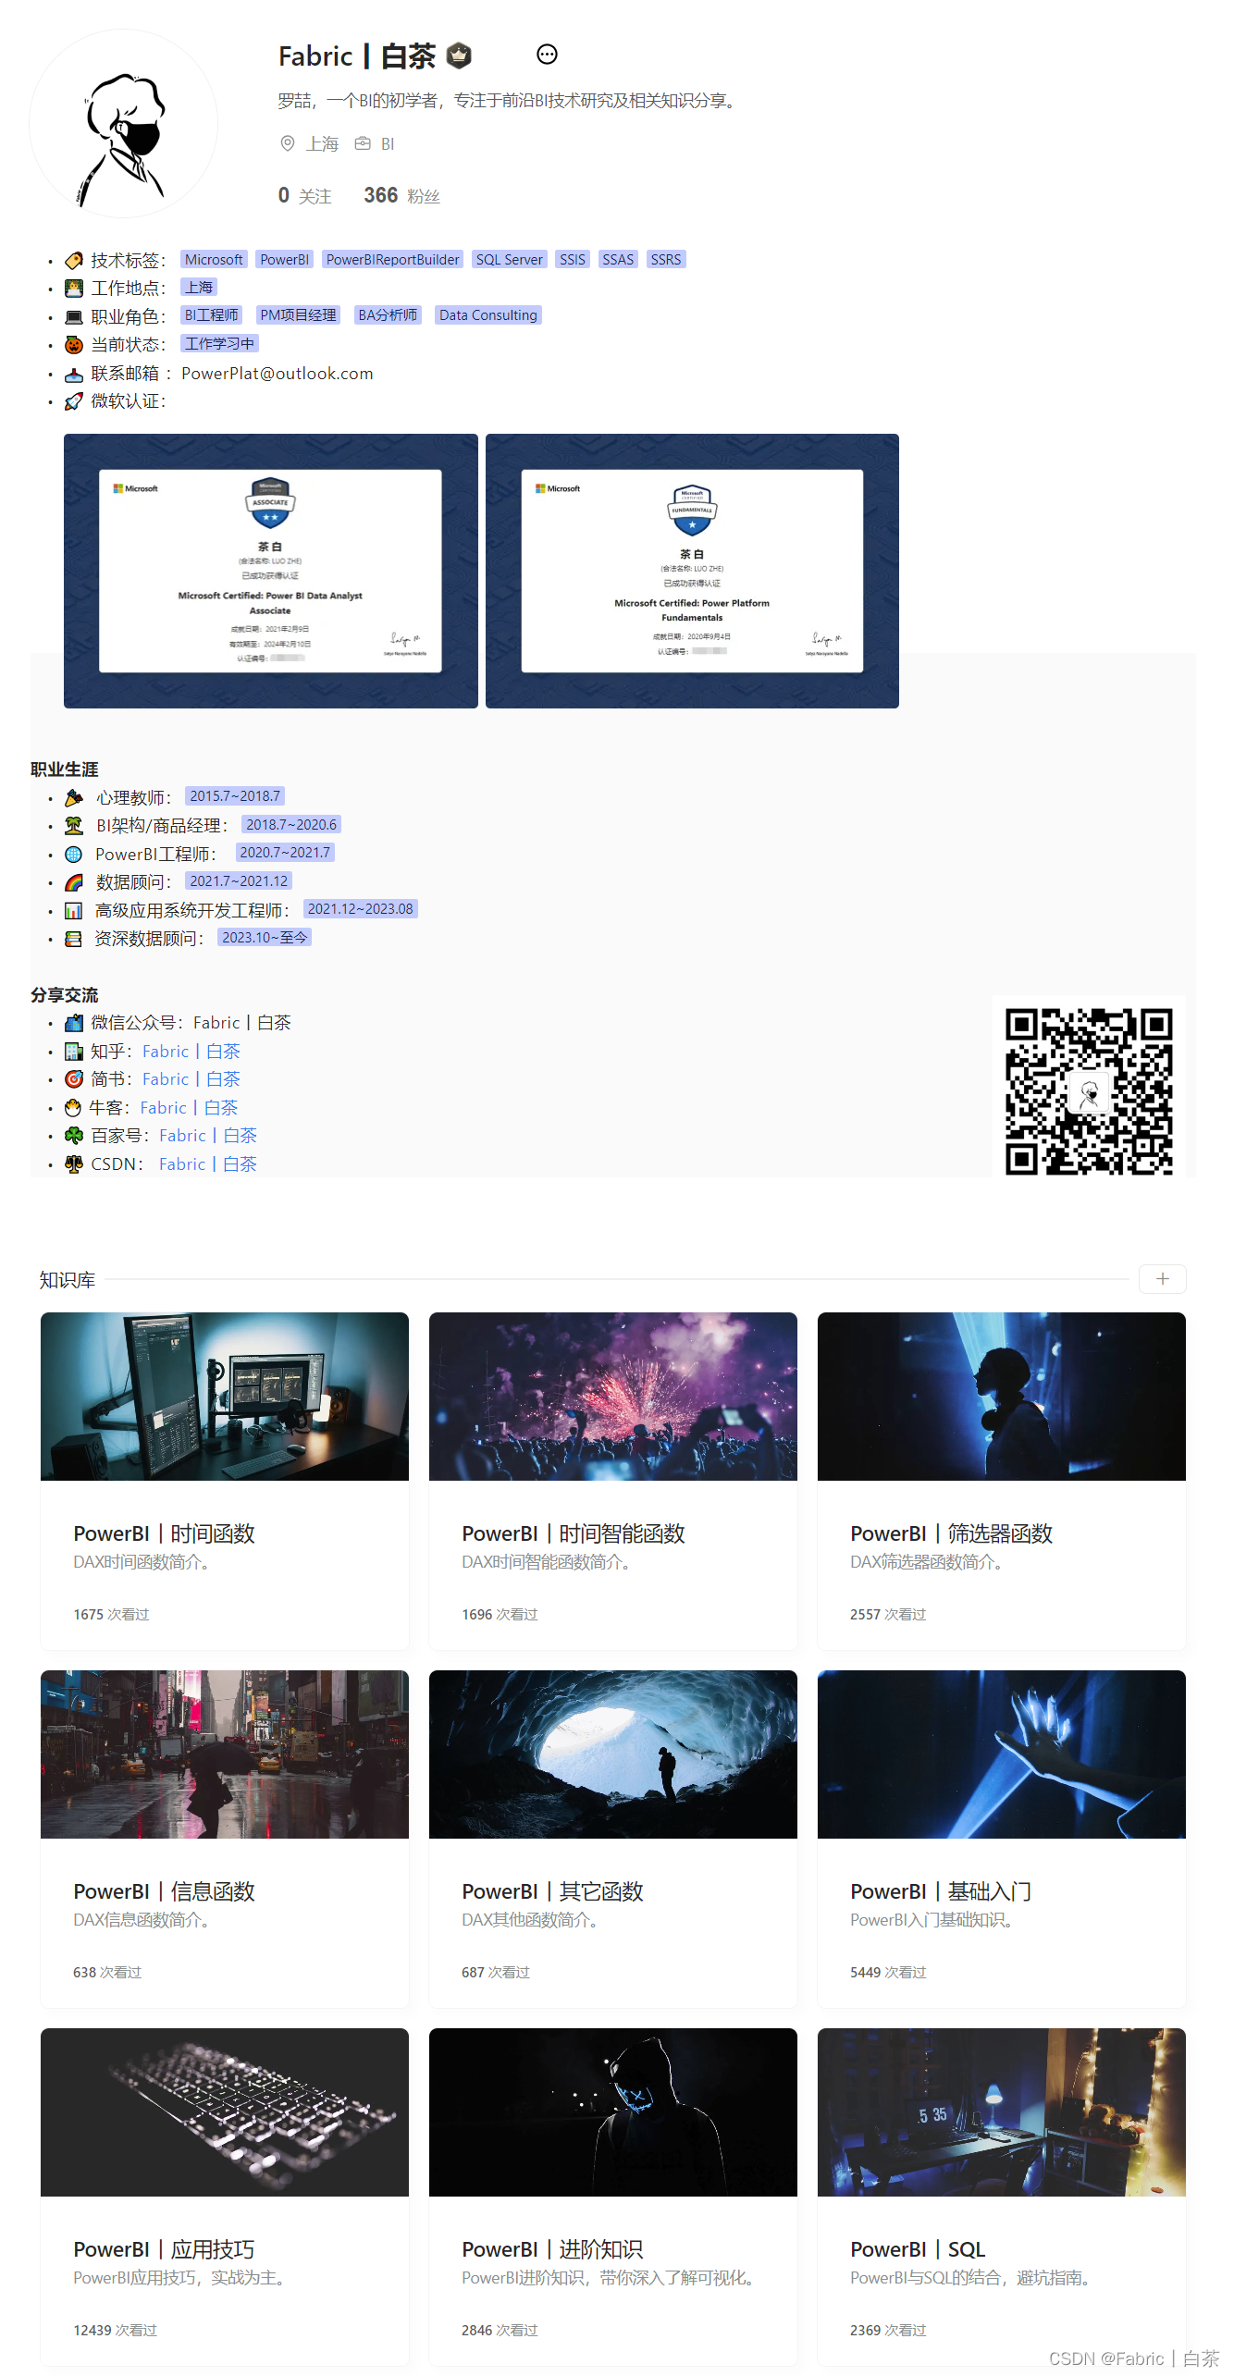Click the BA分析师 role tag
Image resolution: width=1234 pixels, height=2376 pixels.
click(388, 315)
